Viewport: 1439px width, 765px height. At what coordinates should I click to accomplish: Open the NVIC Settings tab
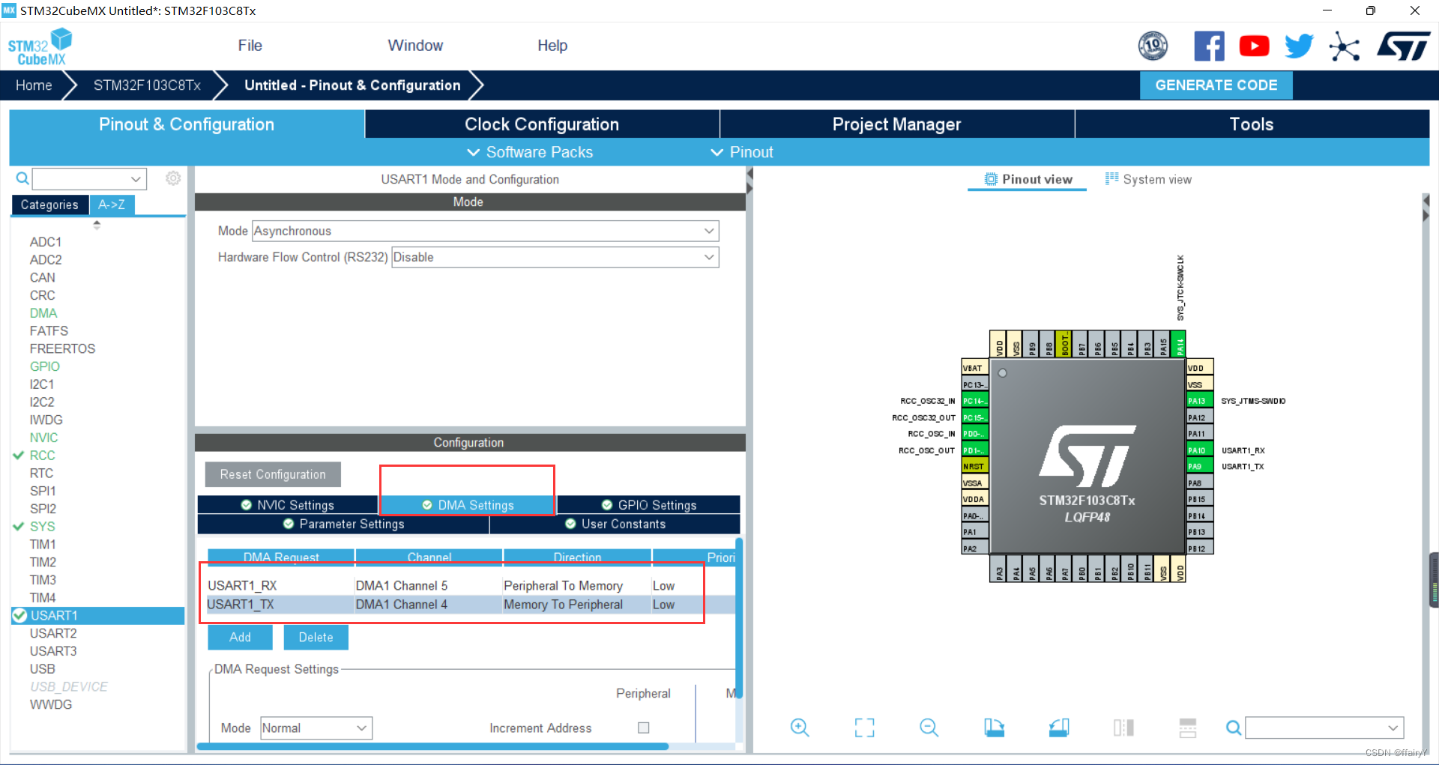point(288,505)
